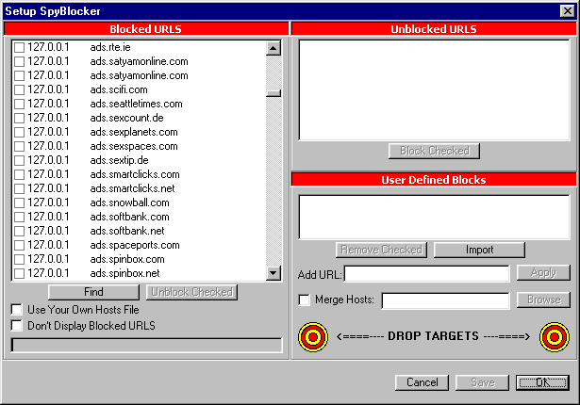This screenshot has height=405, width=580.
Task: Click the scroll up arrow of Blocked URLS list
Action: click(x=273, y=48)
